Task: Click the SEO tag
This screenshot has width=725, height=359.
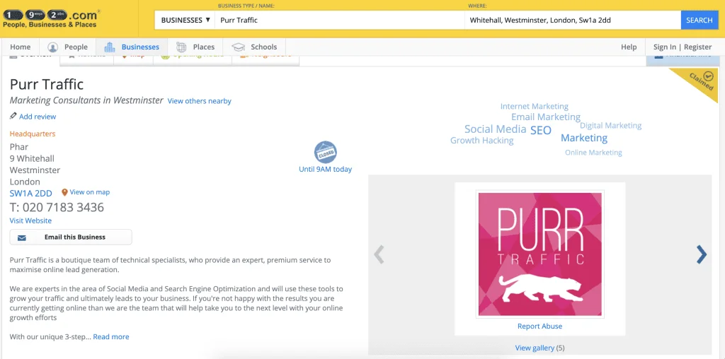Action: click(540, 131)
